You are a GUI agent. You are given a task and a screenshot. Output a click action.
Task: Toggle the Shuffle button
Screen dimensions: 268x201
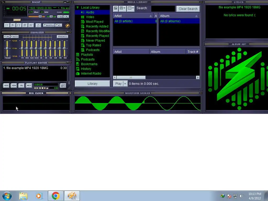pyautogui.click(x=49, y=25)
